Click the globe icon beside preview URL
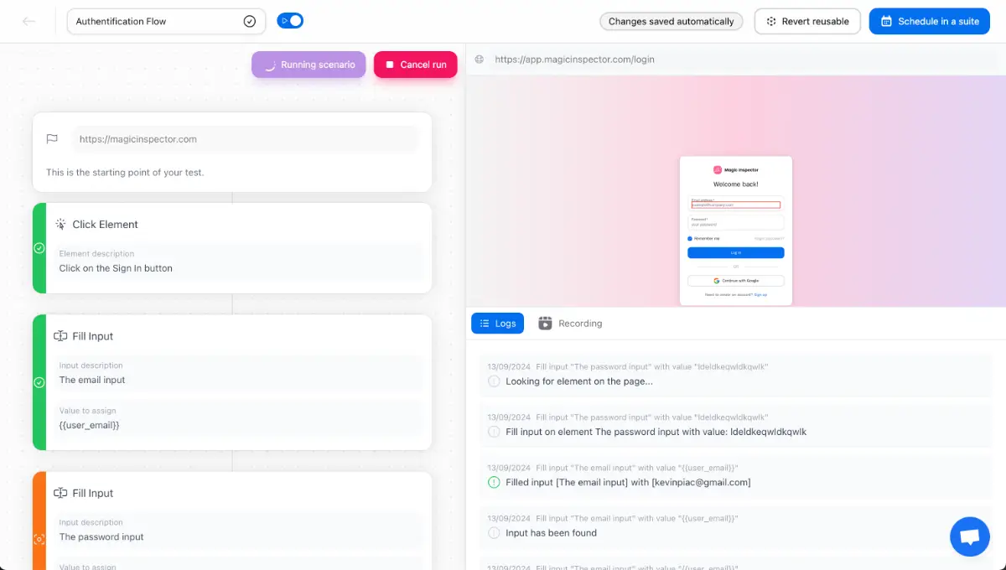Viewport: 1006px width, 570px height. (x=480, y=60)
